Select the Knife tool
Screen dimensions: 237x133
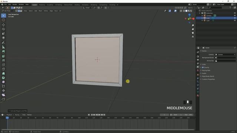(3, 69)
